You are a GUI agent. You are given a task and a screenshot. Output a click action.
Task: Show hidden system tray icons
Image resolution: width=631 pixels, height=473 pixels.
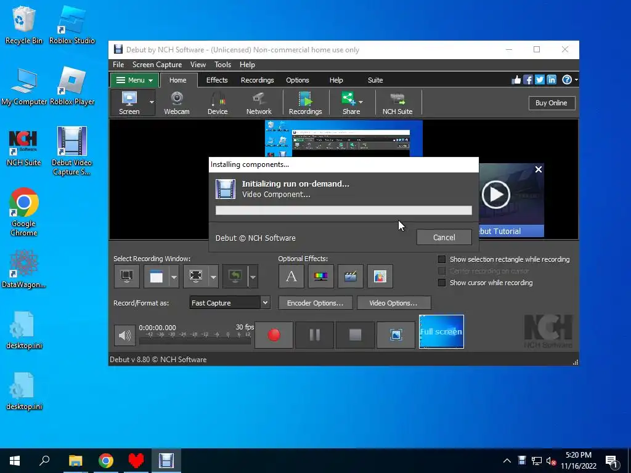(507, 461)
